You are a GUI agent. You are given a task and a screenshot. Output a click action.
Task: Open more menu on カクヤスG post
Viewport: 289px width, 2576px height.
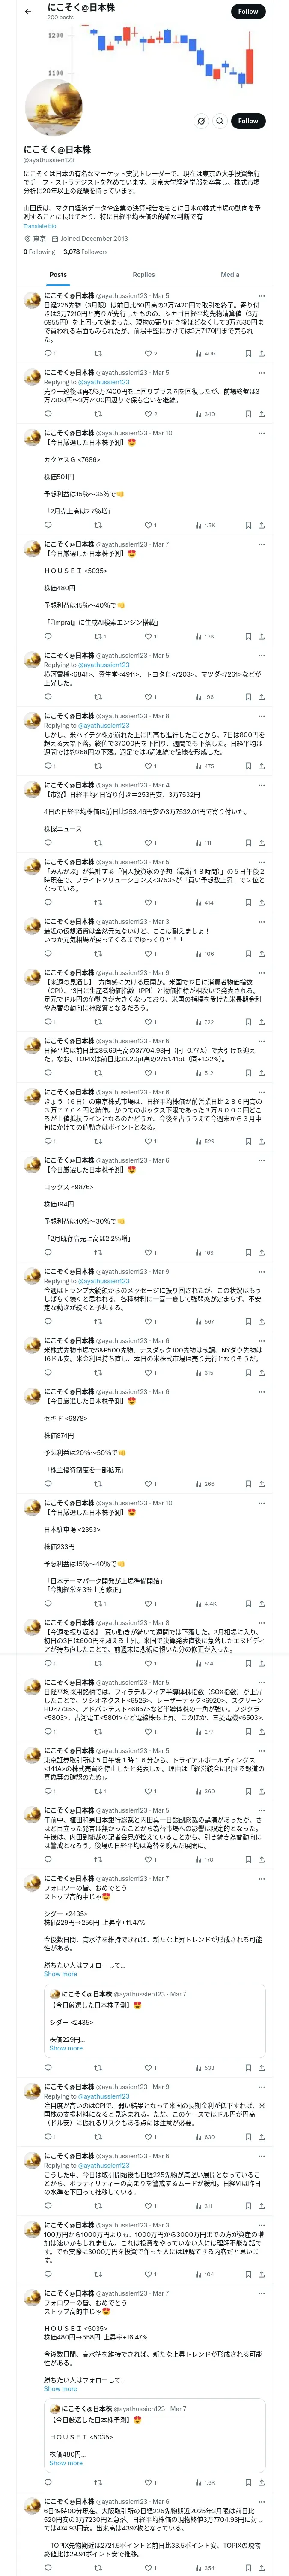tap(261, 433)
